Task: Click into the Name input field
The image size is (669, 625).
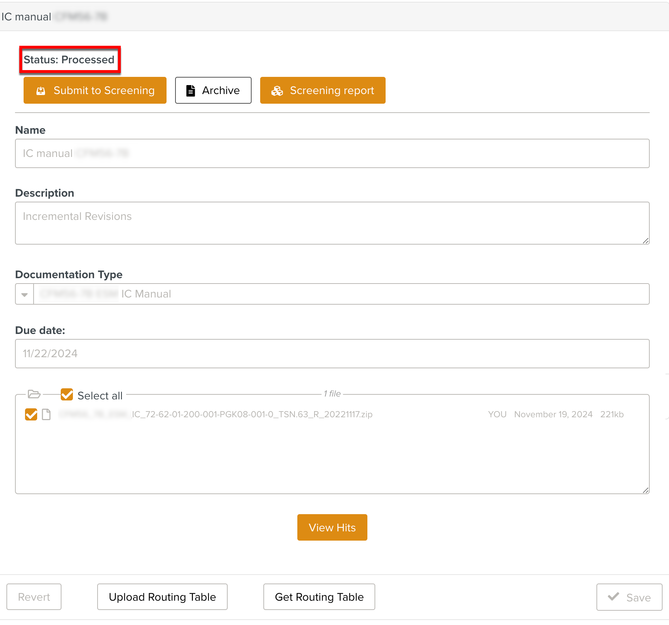Action: click(x=332, y=153)
